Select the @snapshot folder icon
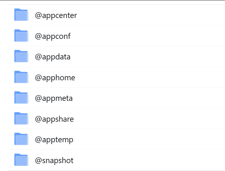Viewport: 225px width, 171px height. (21, 160)
